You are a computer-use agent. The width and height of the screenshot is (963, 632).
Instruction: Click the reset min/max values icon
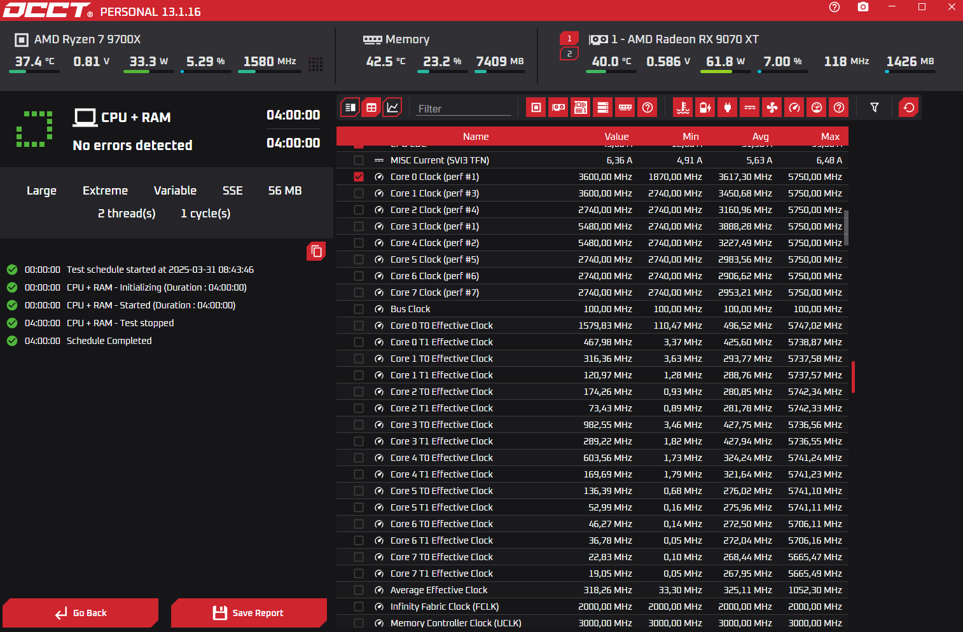point(909,107)
